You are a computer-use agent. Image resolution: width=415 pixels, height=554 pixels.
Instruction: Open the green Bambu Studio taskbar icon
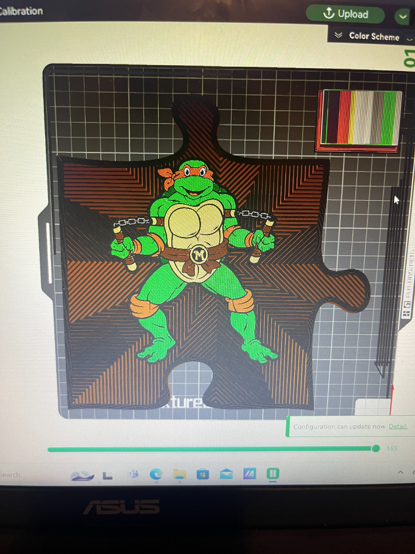coord(273,473)
